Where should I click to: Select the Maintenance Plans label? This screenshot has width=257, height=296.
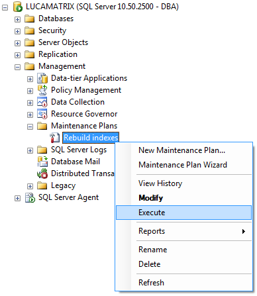coord(84,126)
